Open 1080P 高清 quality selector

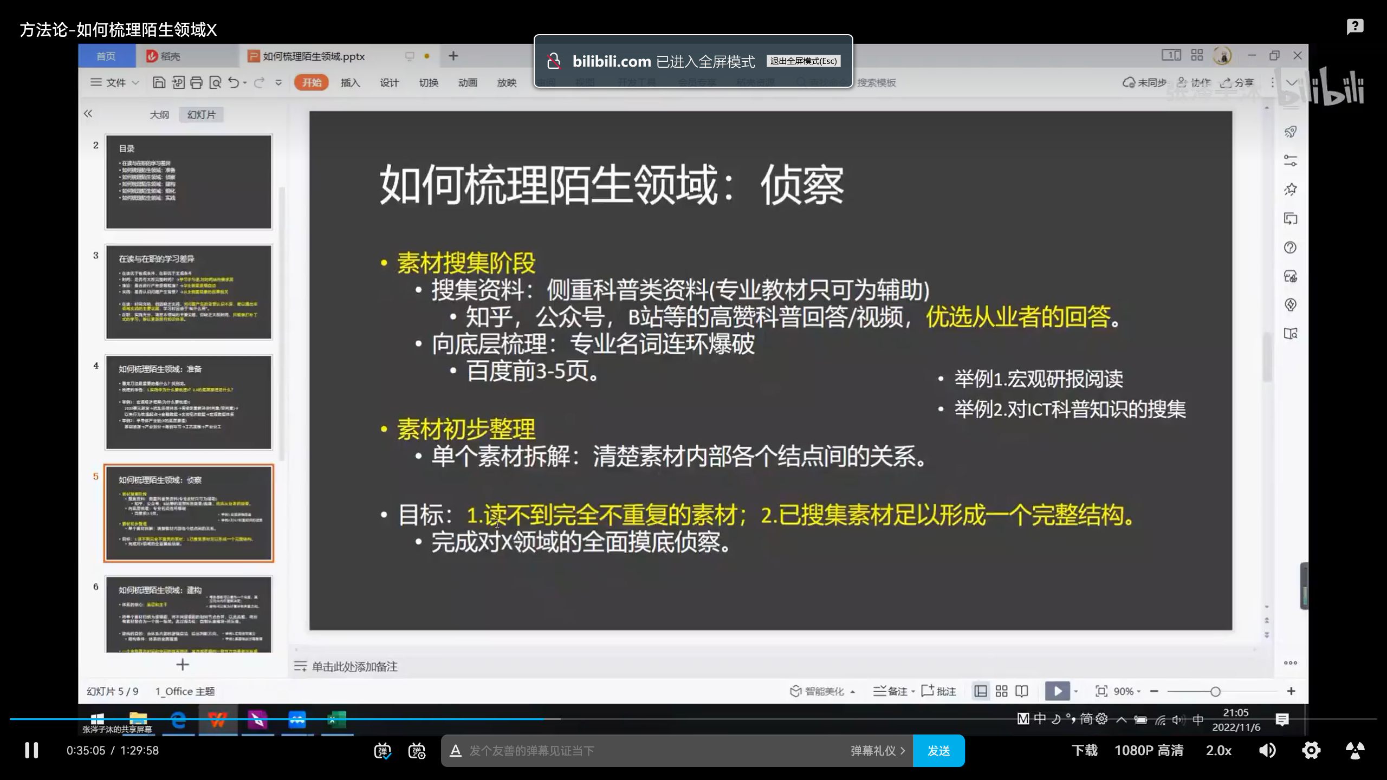point(1149,751)
